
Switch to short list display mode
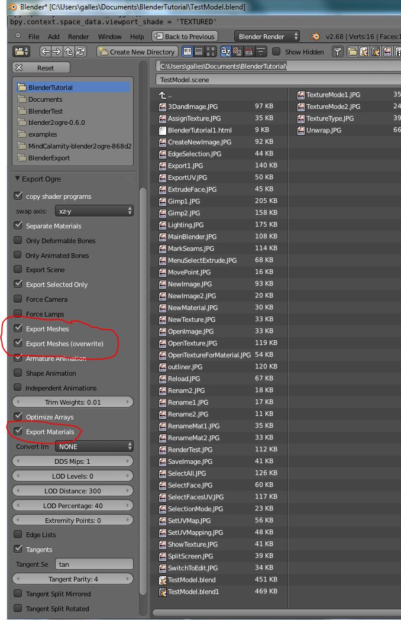click(x=187, y=51)
